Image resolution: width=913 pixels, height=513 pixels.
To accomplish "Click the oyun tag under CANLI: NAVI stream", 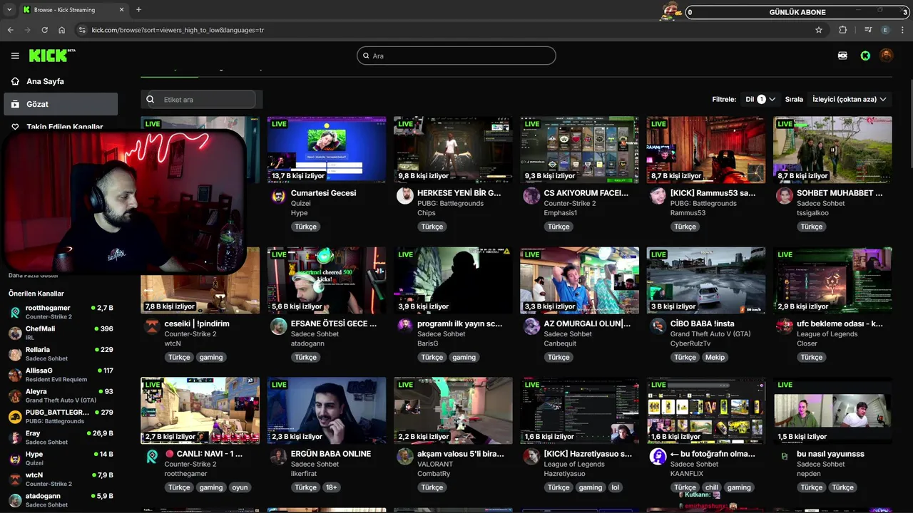I will [240, 487].
